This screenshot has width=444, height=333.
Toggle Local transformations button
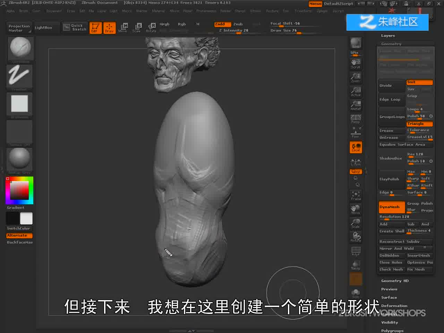pos(356,147)
